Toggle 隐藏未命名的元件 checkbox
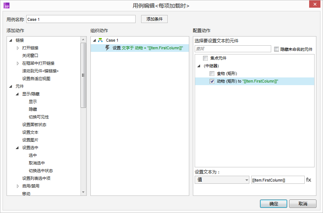Image resolution: width=323 pixels, height=213 pixels. click(x=276, y=49)
